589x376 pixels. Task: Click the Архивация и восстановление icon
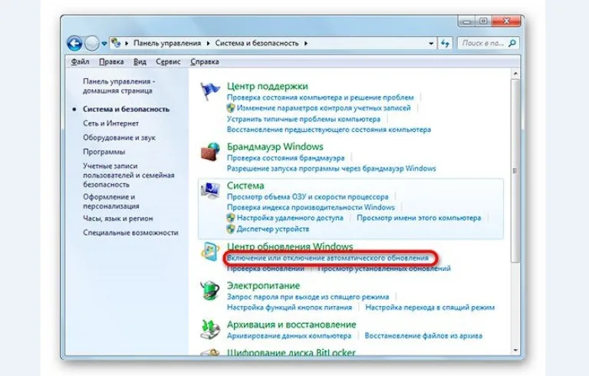click(x=210, y=329)
